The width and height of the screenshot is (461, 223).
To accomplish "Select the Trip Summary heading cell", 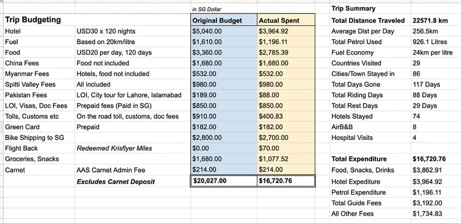I will (370, 9).
